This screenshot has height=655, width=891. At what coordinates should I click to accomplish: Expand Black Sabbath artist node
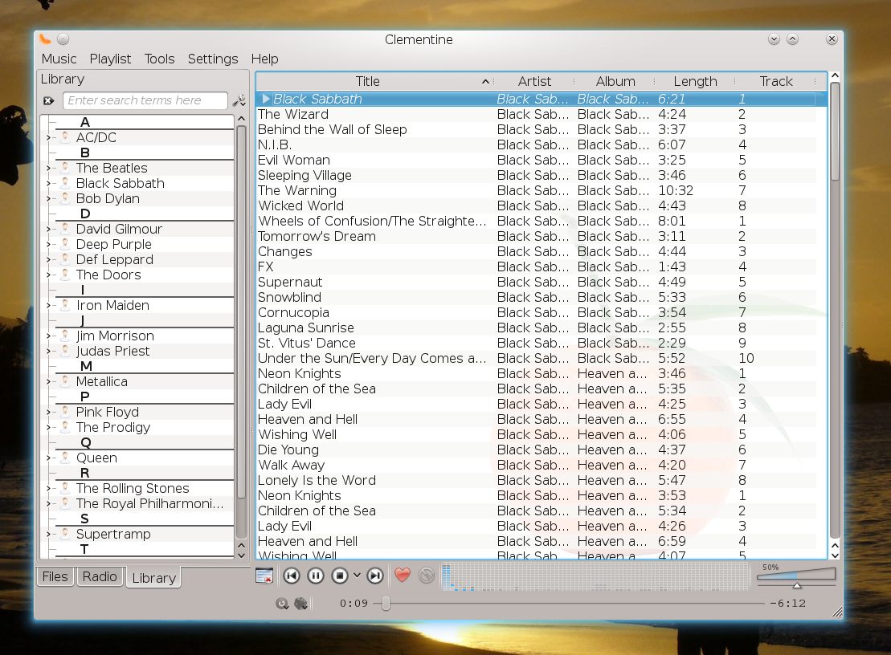pos(48,184)
